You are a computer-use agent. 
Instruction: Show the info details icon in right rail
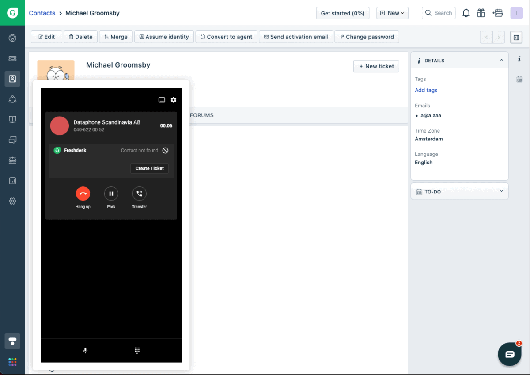point(519,59)
